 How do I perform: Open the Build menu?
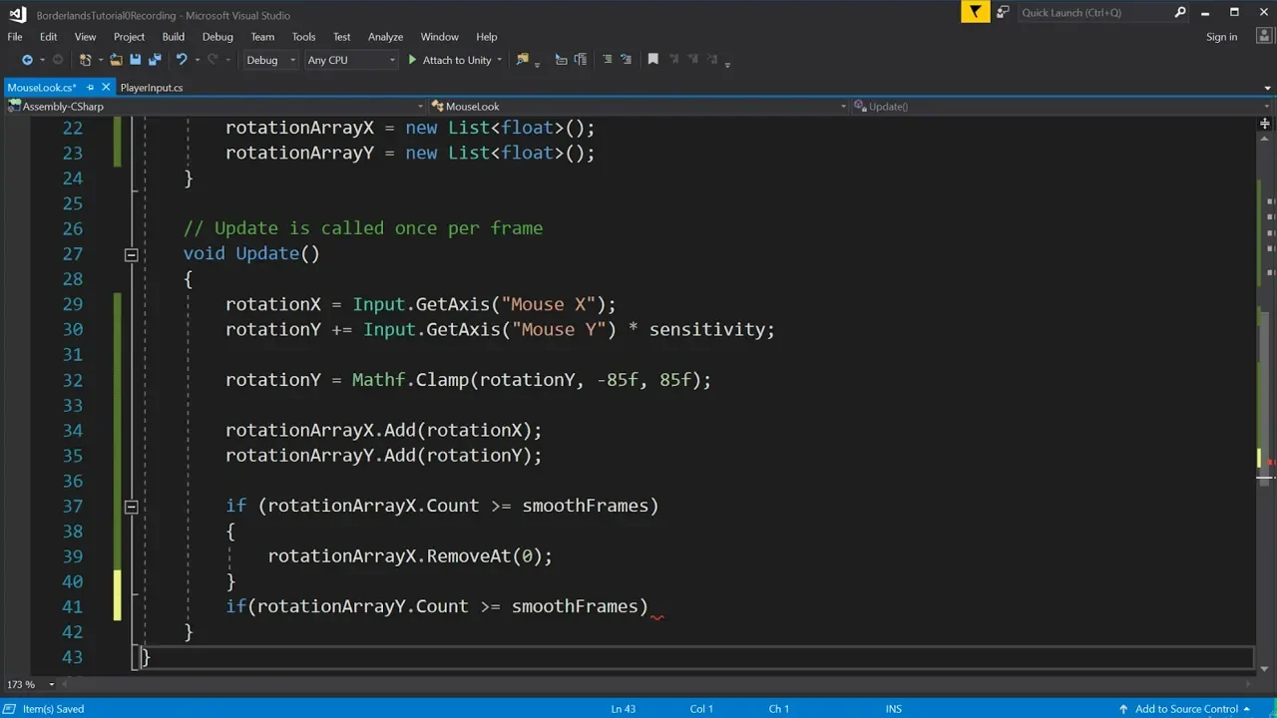click(173, 37)
